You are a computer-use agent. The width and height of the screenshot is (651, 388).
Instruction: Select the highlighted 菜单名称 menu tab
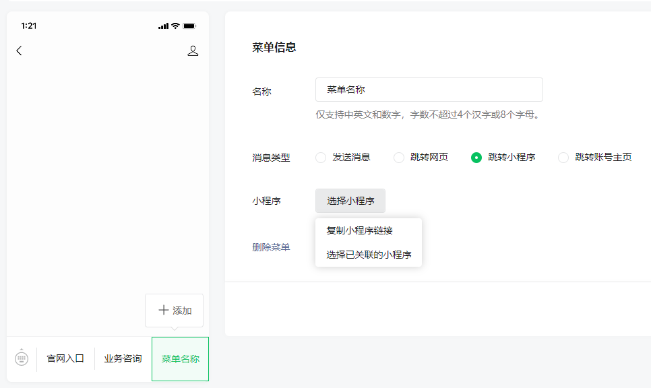pos(180,358)
